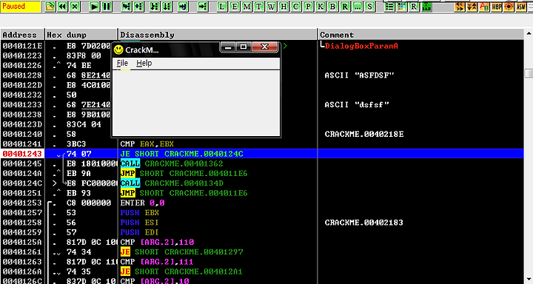Viewport: 533px width, 284px height.
Task: Click Go to address in Disassembler icon
Action: click(x=202, y=7)
